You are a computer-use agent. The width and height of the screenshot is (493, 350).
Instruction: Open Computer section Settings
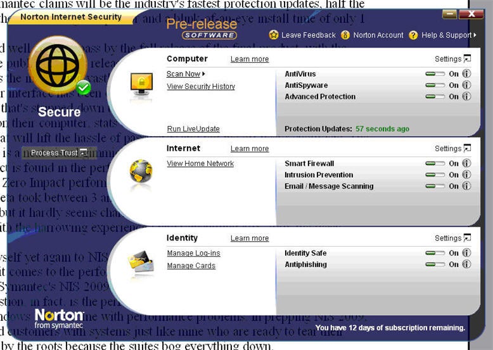pos(452,59)
